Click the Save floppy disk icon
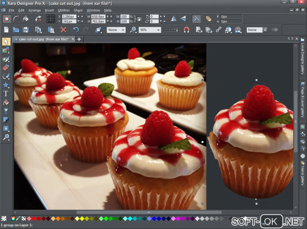 point(26,30)
